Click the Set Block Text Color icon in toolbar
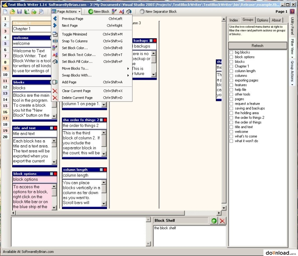The image size is (298, 256). point(122,12)
